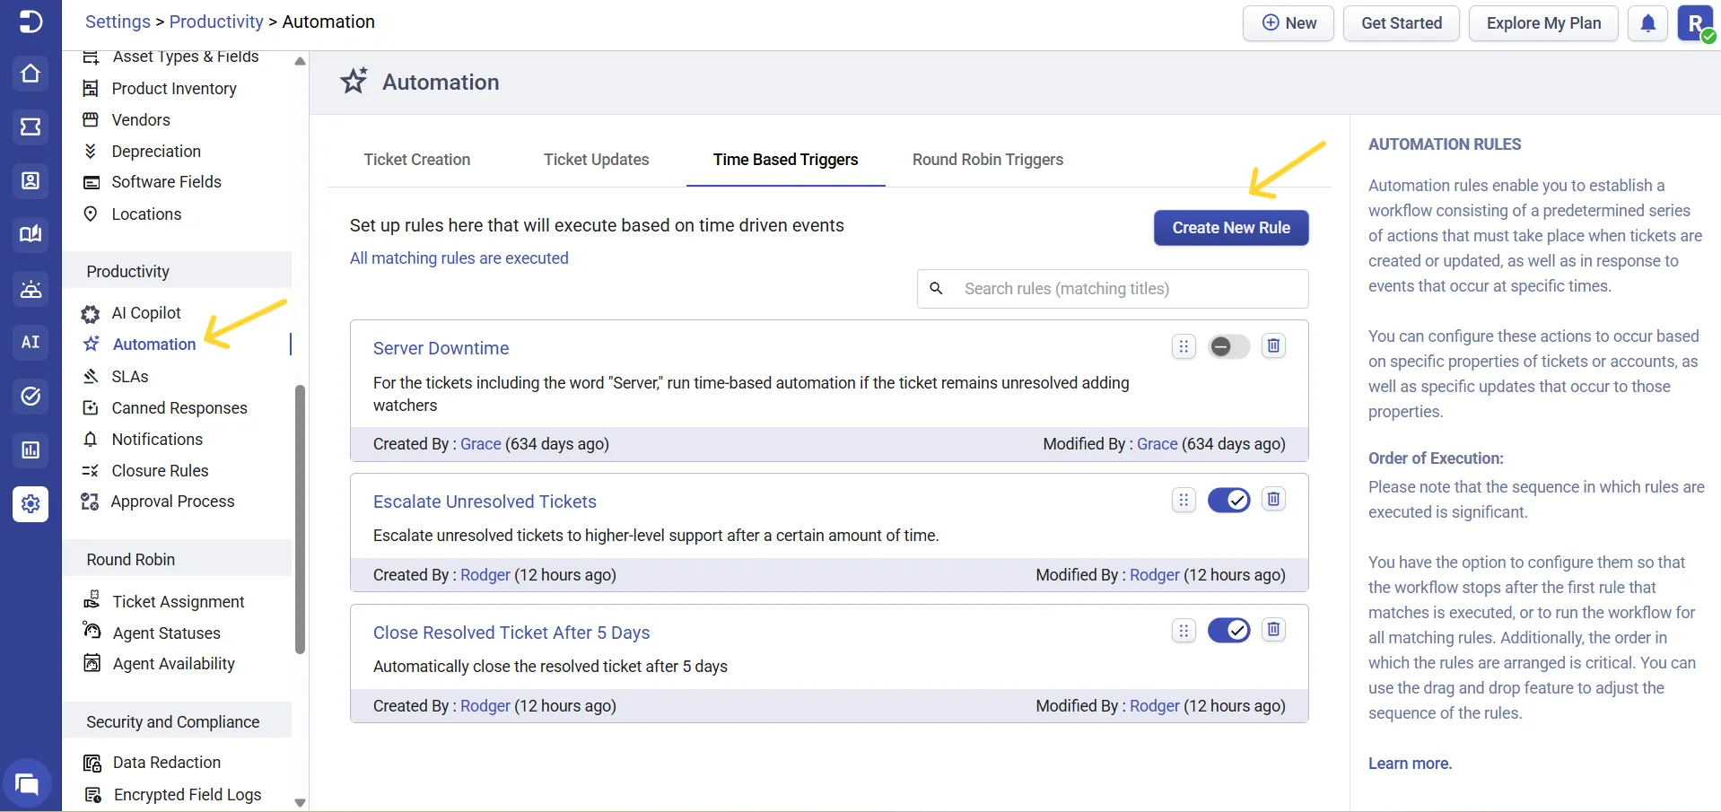Enable the Server Downtime rule toggle
1721x812 pixels.
pyautogui.click(x=1228, y=346)
